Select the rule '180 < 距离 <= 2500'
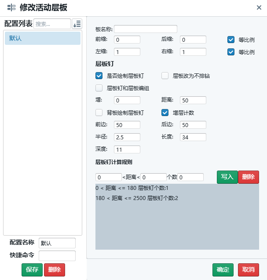The height and width of the screenshot is (280, 267). click(137, 198)
